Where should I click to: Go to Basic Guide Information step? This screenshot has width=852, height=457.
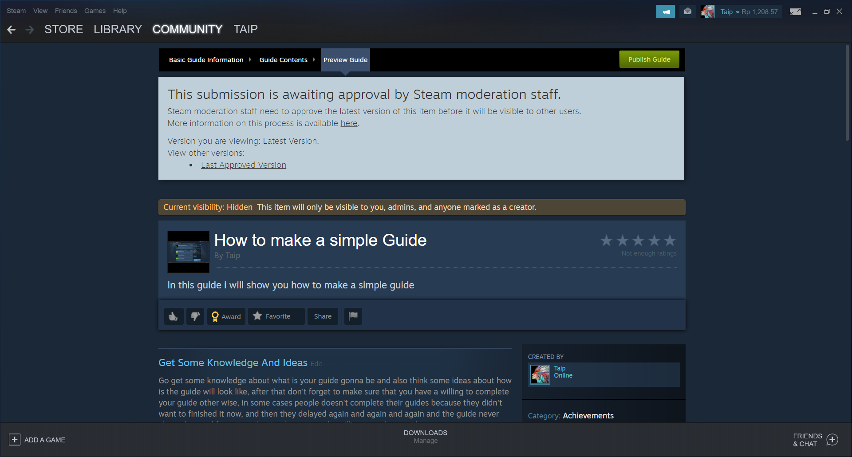coord(206,60)
